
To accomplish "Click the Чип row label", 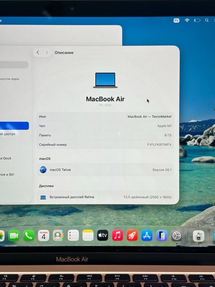I will [x=42, y=126].
